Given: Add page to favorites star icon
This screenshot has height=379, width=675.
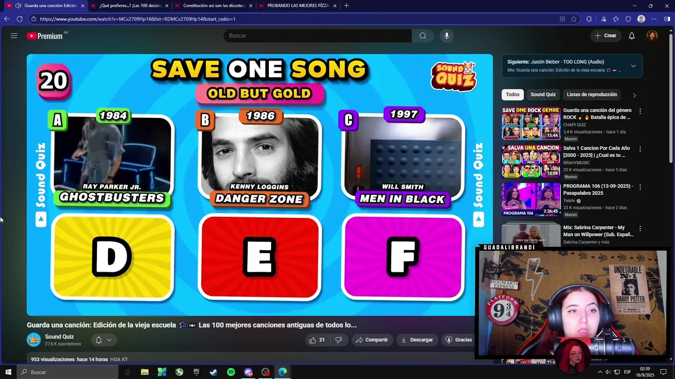Looking at the screenshot, I should [574, 19].
